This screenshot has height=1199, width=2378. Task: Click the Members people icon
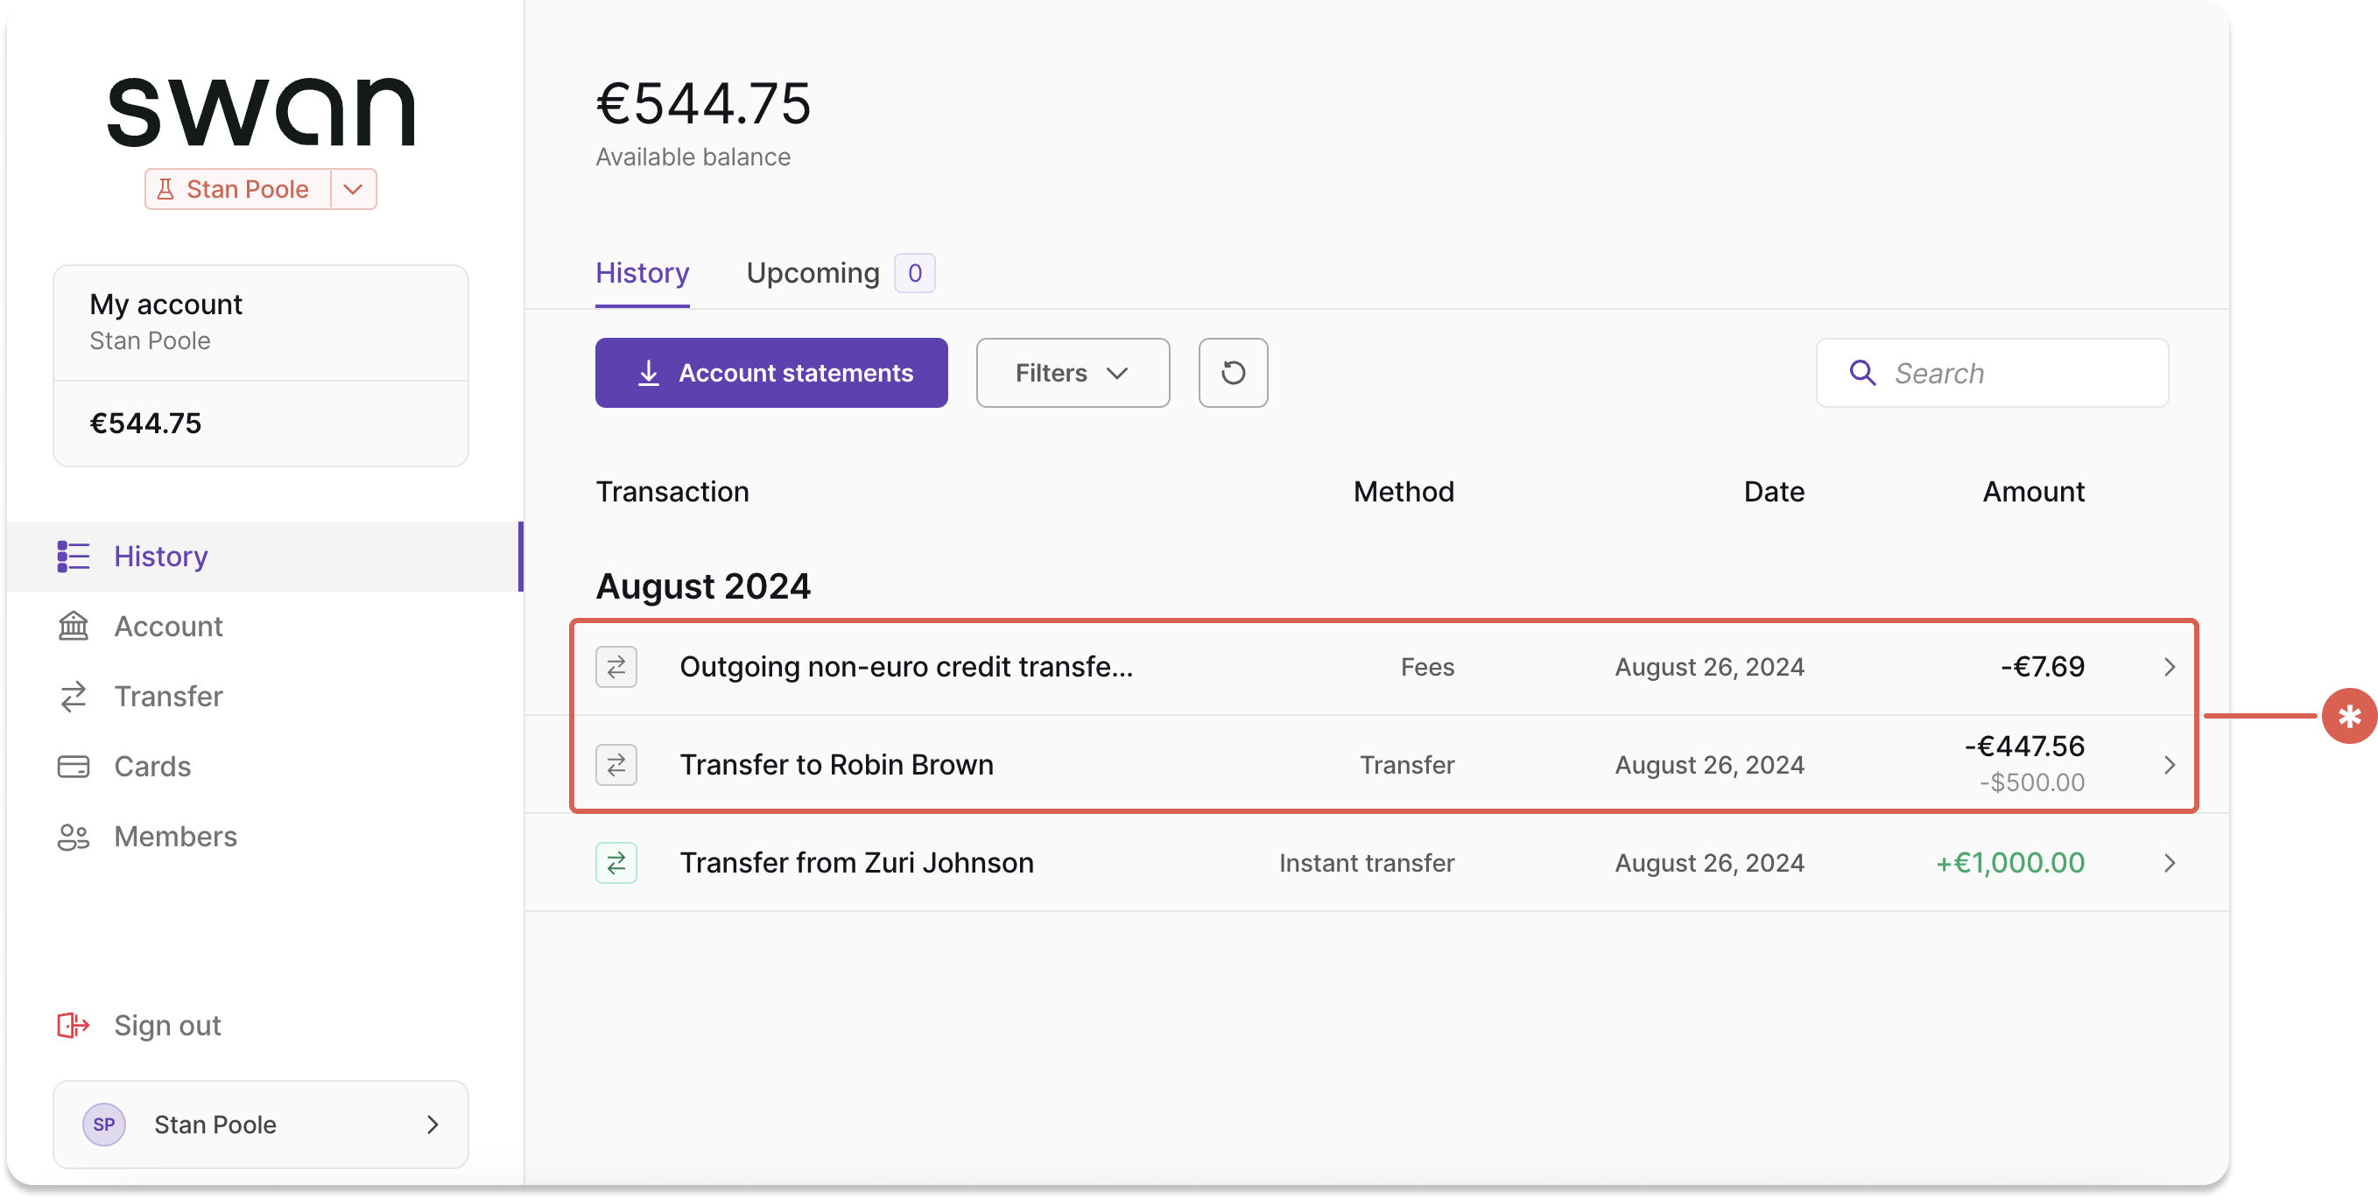pyautogui.click(x=74, y=837)
